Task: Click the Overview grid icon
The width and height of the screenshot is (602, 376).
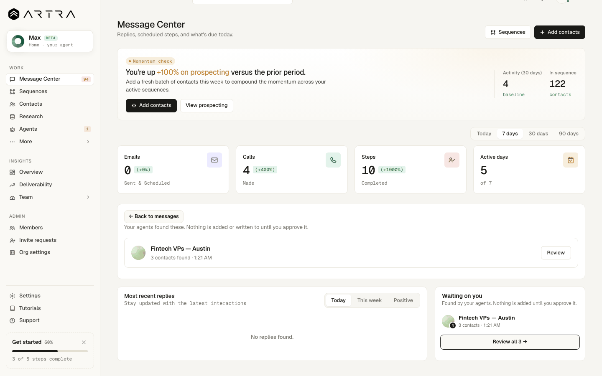Action: point(13,172)
